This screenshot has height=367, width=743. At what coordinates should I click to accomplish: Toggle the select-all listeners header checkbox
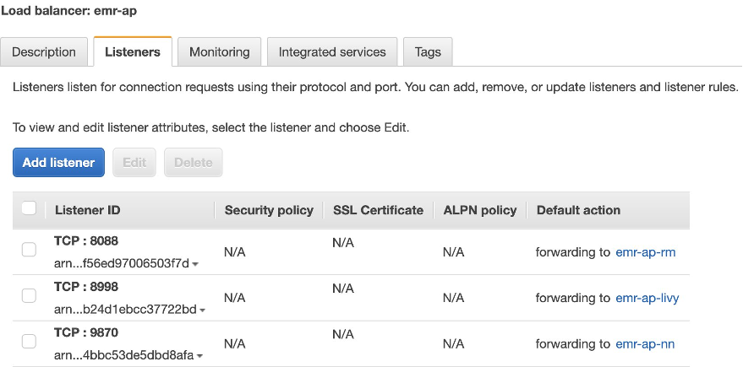tap(29, 208)
